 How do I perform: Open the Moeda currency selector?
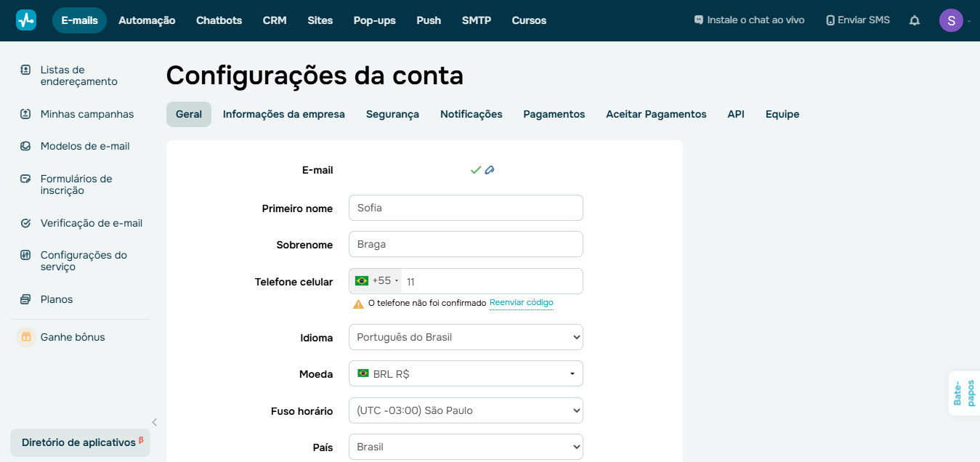point(466,373)
